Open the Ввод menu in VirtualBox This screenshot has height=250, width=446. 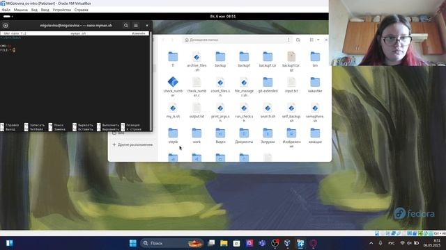[x=45, y=10]
